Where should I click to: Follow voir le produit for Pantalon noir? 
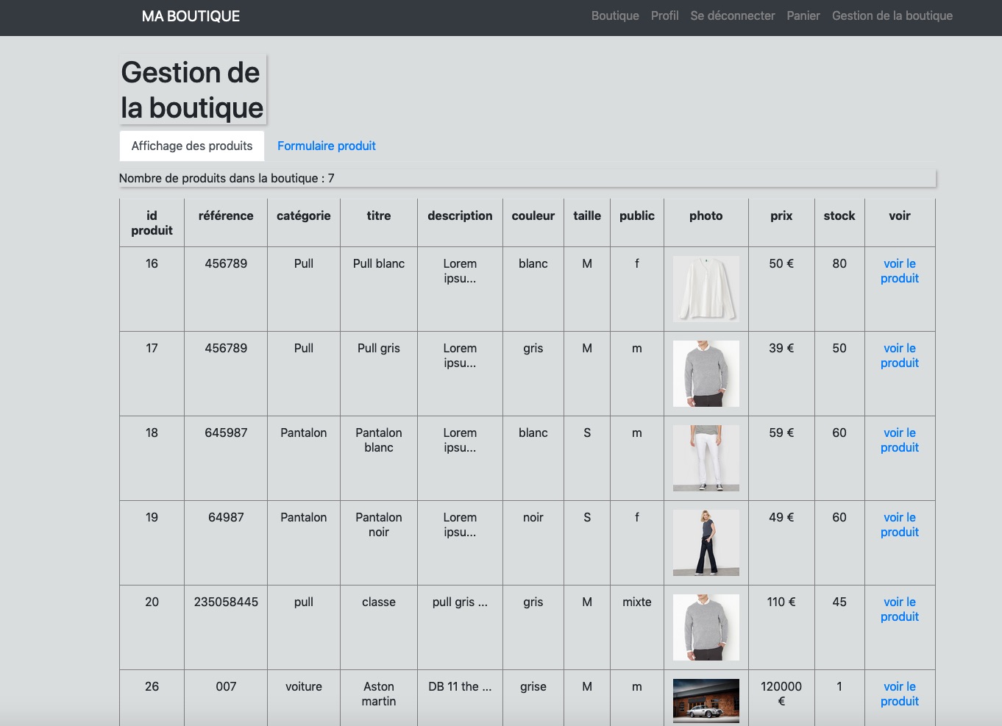(899, 524)
